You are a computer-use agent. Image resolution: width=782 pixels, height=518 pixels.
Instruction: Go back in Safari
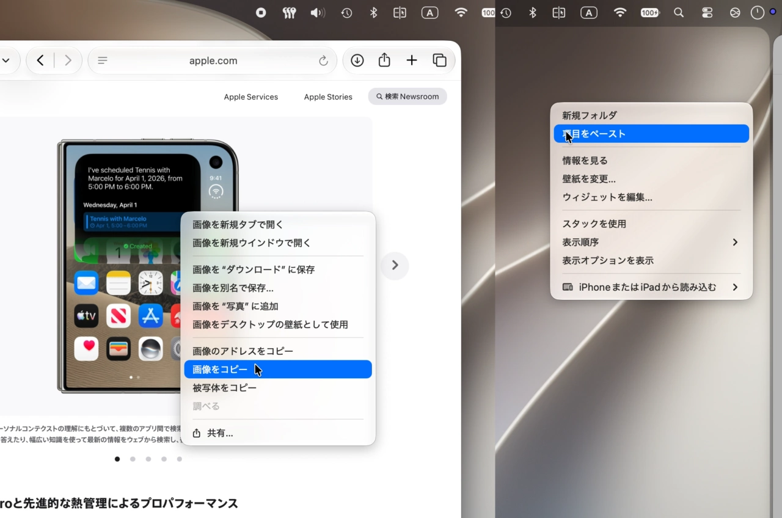[x=40, y=60]
